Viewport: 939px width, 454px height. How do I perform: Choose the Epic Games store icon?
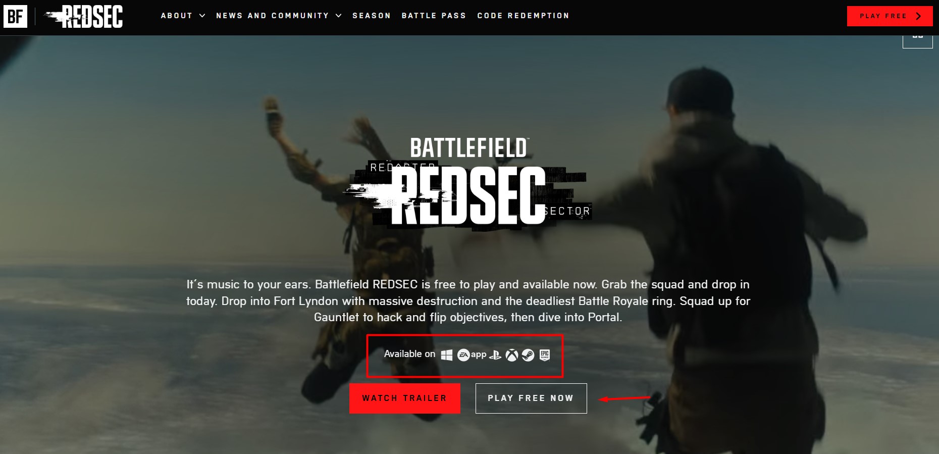[x=545, y=355]
